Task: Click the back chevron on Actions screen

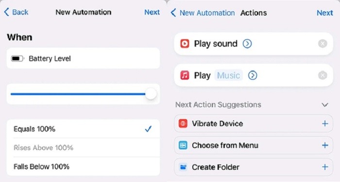Action: (x=173, y=13)
